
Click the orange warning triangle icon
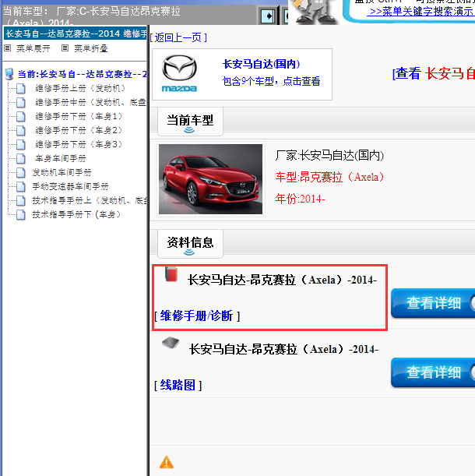[x=167, y=462]
